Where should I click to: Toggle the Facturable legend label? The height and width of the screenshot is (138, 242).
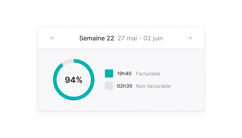(148, 74)
